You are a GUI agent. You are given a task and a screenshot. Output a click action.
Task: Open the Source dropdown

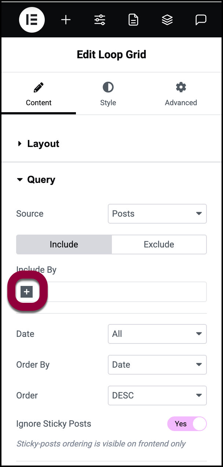157,214
